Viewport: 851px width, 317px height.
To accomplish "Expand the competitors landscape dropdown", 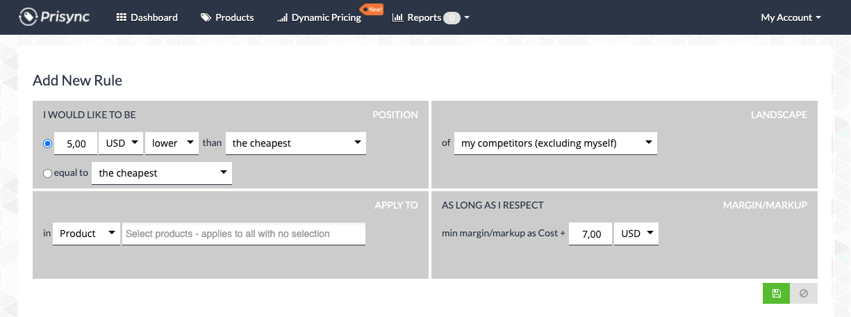I will pyautogui.click(x=555, y=143).
